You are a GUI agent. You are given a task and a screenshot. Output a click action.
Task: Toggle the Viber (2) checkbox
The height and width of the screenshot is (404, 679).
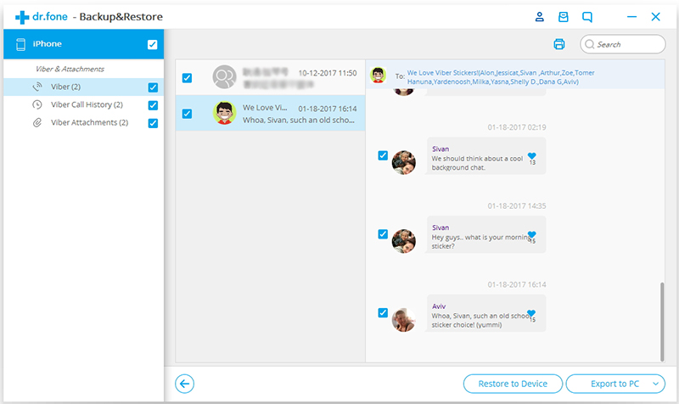point(153,87)
